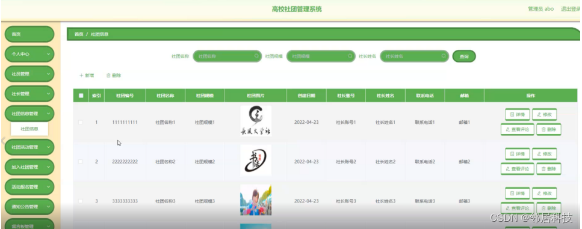Click the plus 新增 add button
582x229 pixels.
[x=87, y=75]
